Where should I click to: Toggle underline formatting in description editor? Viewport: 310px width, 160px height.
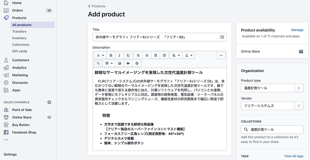coord(128,55)
